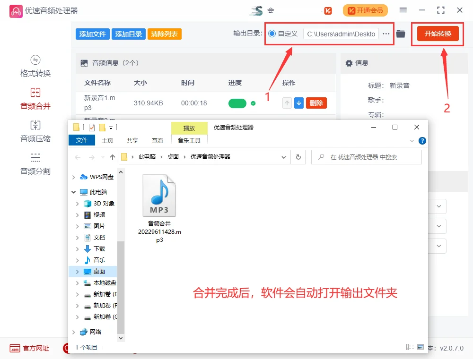This screenshot has height=359, width=473.
Task: Switch Explorer to large icons view
Action: point(420,347)
